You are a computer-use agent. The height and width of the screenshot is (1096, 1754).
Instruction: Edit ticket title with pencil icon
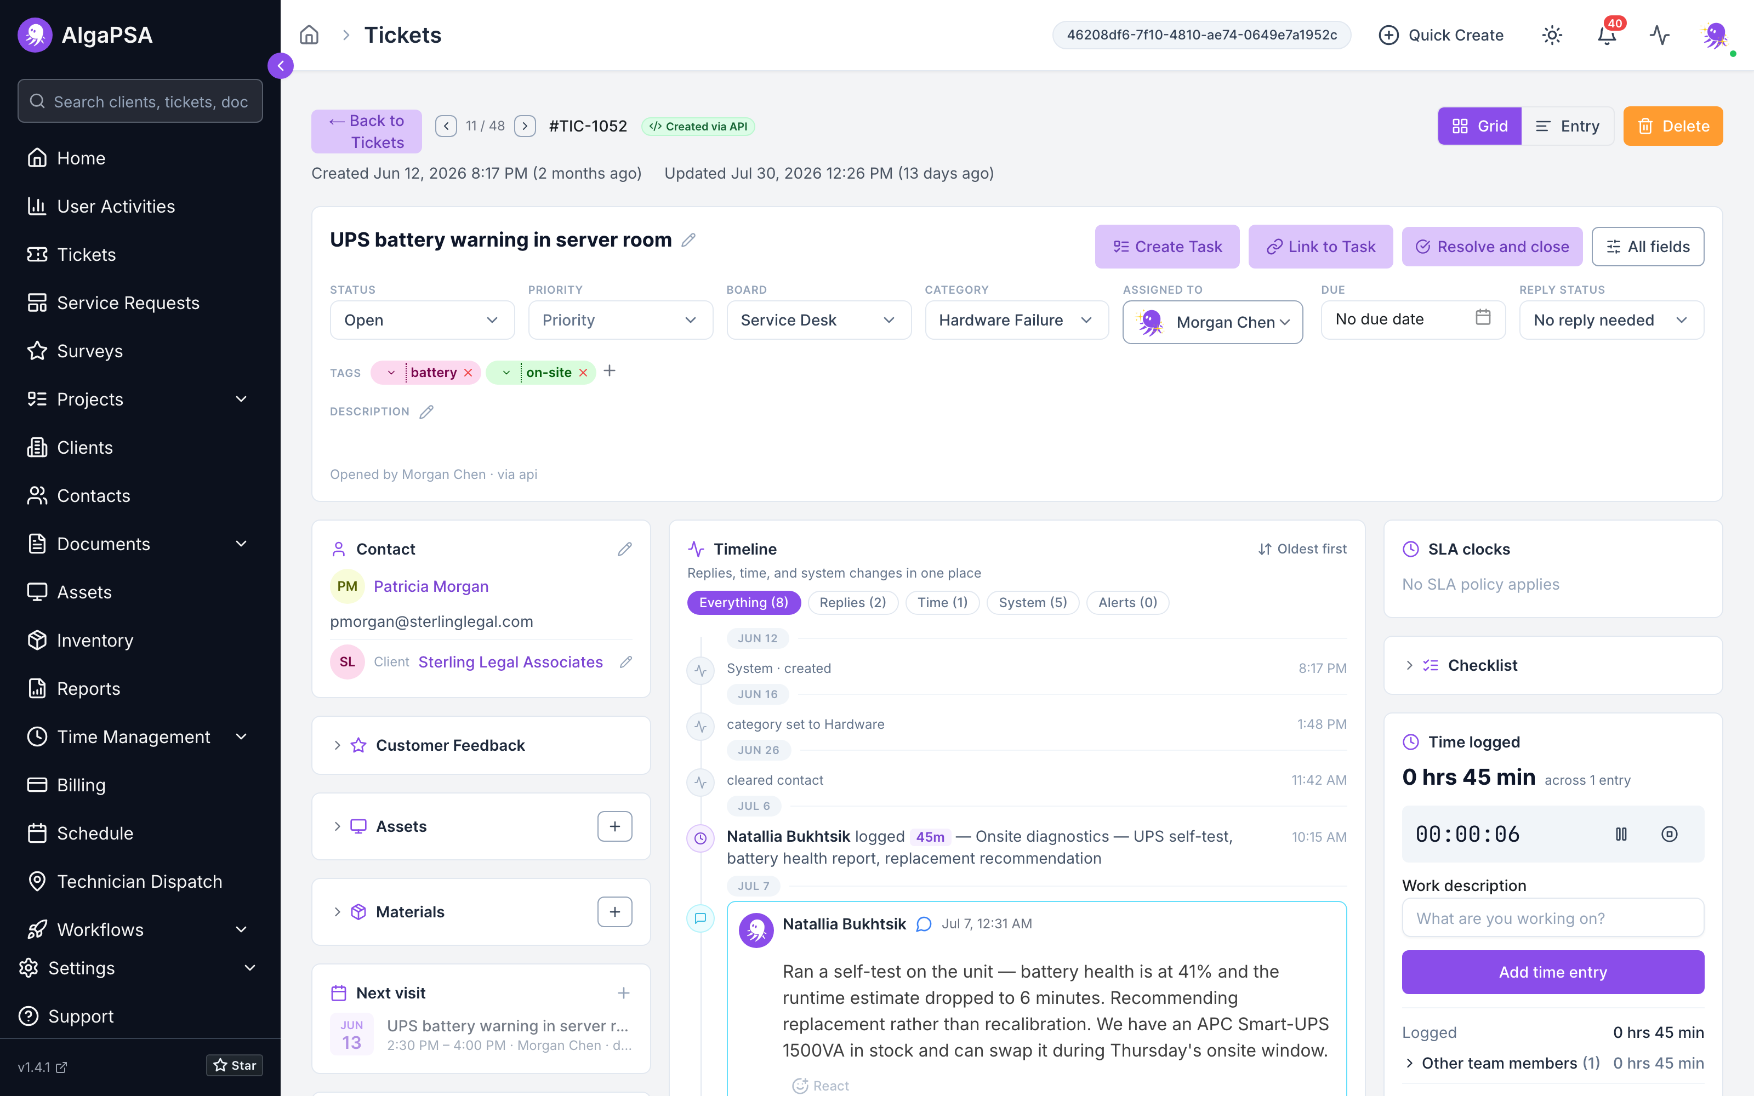(688, 240)
